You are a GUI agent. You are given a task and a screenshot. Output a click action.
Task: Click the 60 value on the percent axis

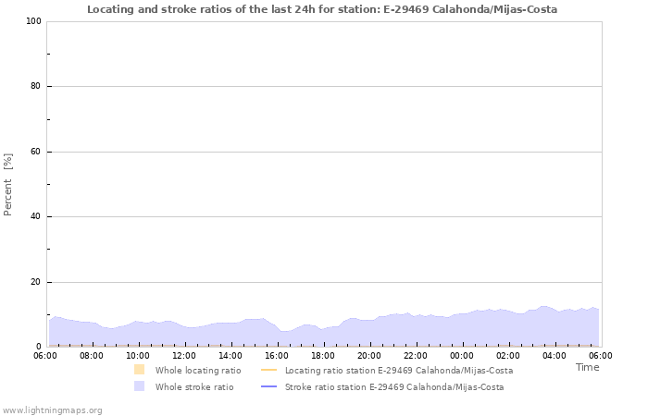(35, 152)
